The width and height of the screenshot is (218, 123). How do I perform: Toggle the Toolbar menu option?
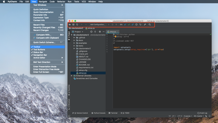point(47,47)
